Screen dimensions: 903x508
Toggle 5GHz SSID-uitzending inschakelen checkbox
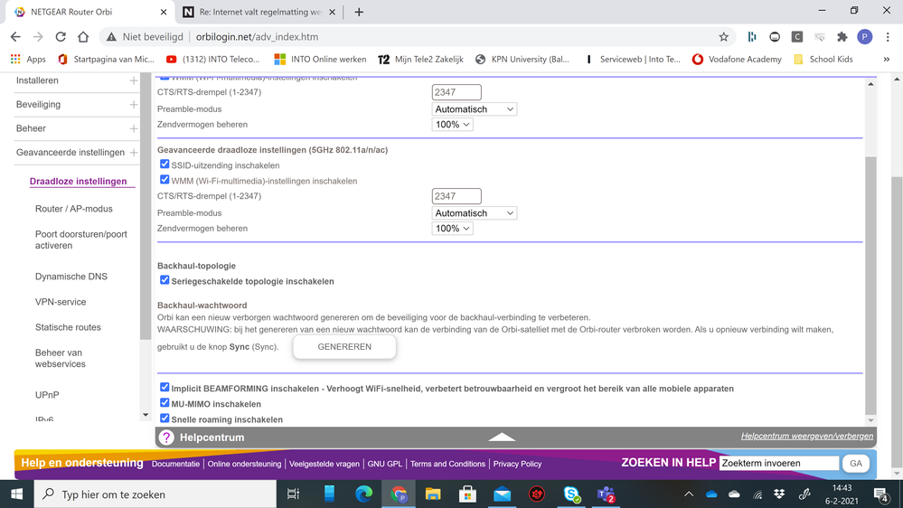(x=165, y=165)
